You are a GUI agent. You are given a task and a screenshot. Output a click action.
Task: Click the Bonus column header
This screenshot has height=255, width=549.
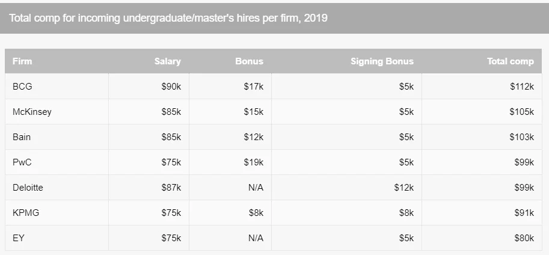pos(249,61)
